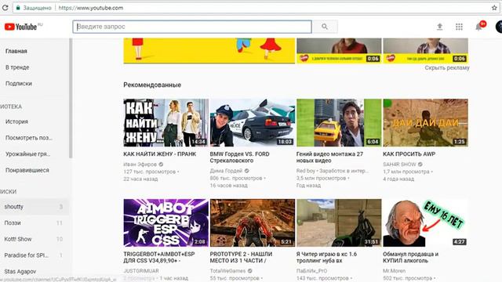502x282 pixels.
Task: Click title 'BMW Гордея VS. FORD Стрекаловского'
Action: tap(239, 157)
